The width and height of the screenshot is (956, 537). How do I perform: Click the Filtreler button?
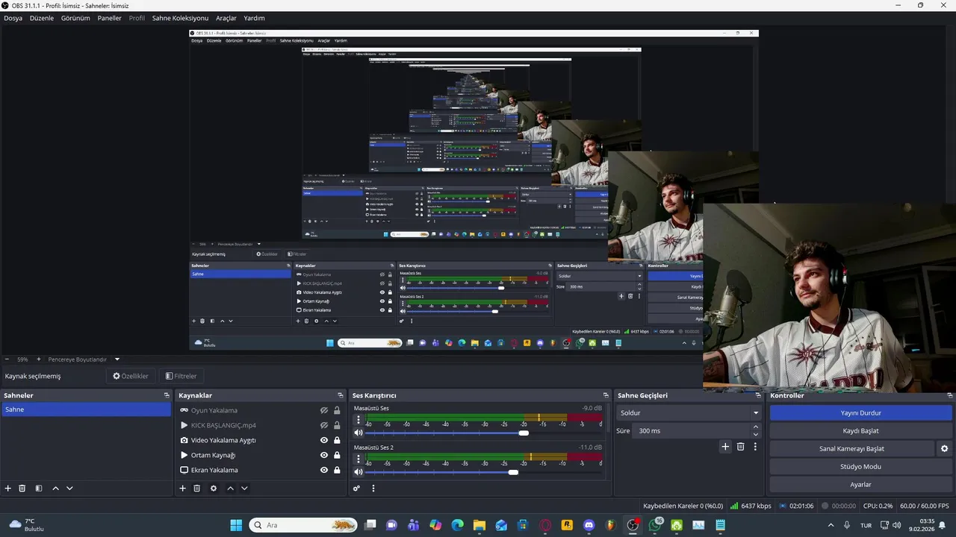181,376
